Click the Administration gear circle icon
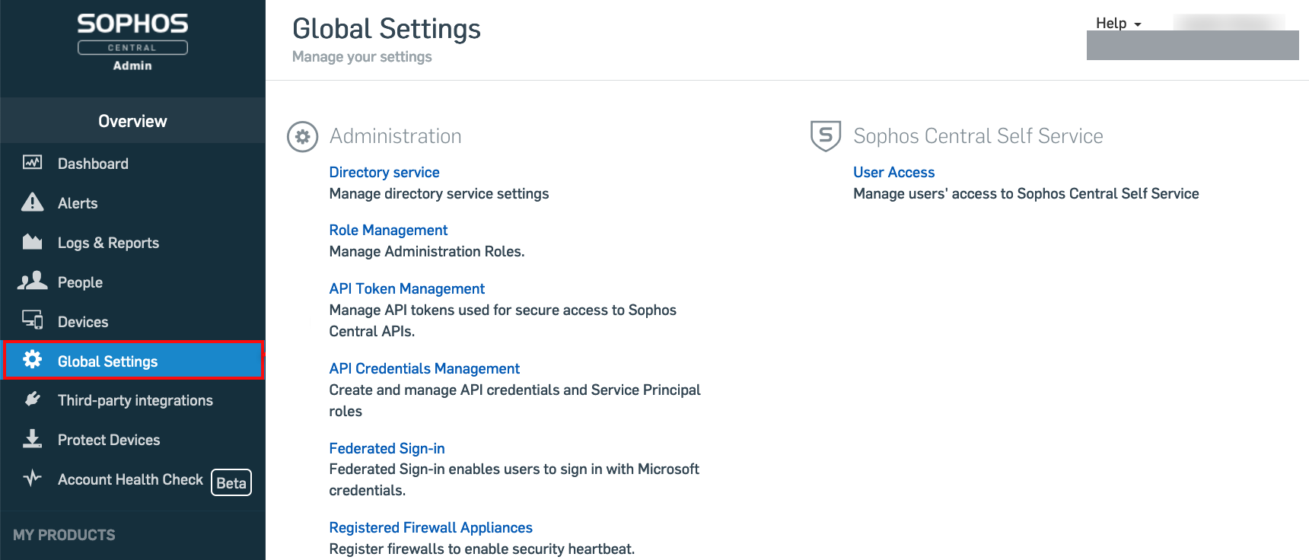Image resolution: width=1309 pixels, height=560 pixels. (303, 137)
